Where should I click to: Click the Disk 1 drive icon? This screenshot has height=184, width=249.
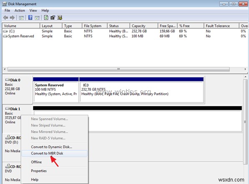click(x=8, y=109)
